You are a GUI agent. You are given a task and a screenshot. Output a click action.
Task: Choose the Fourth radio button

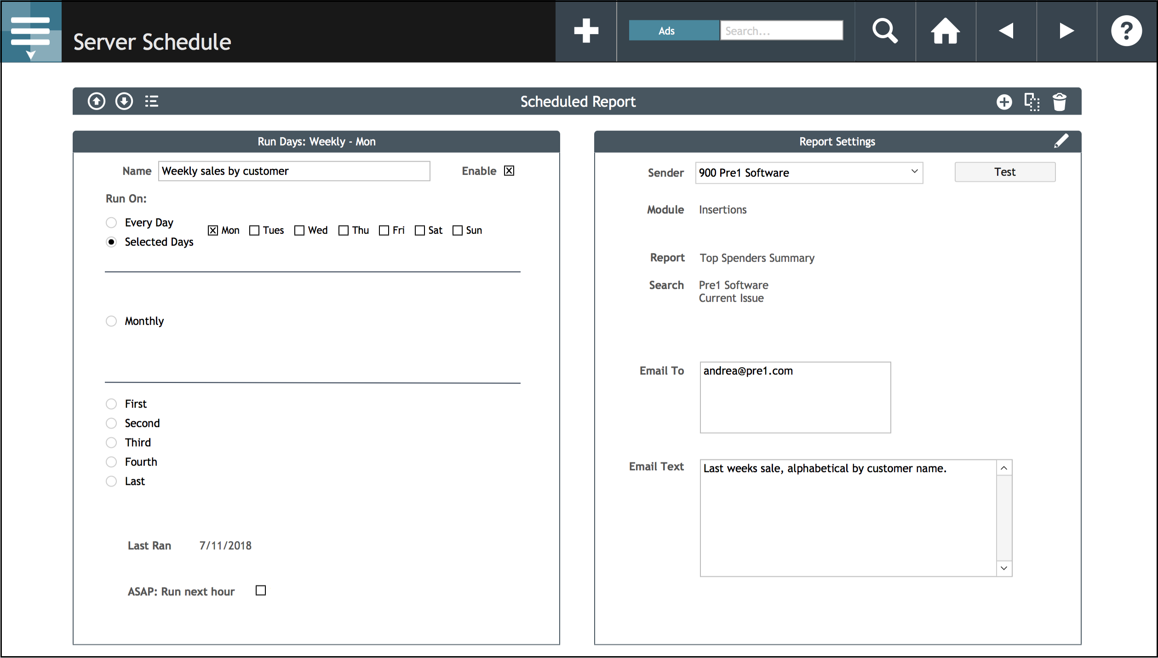coord(111,462)
